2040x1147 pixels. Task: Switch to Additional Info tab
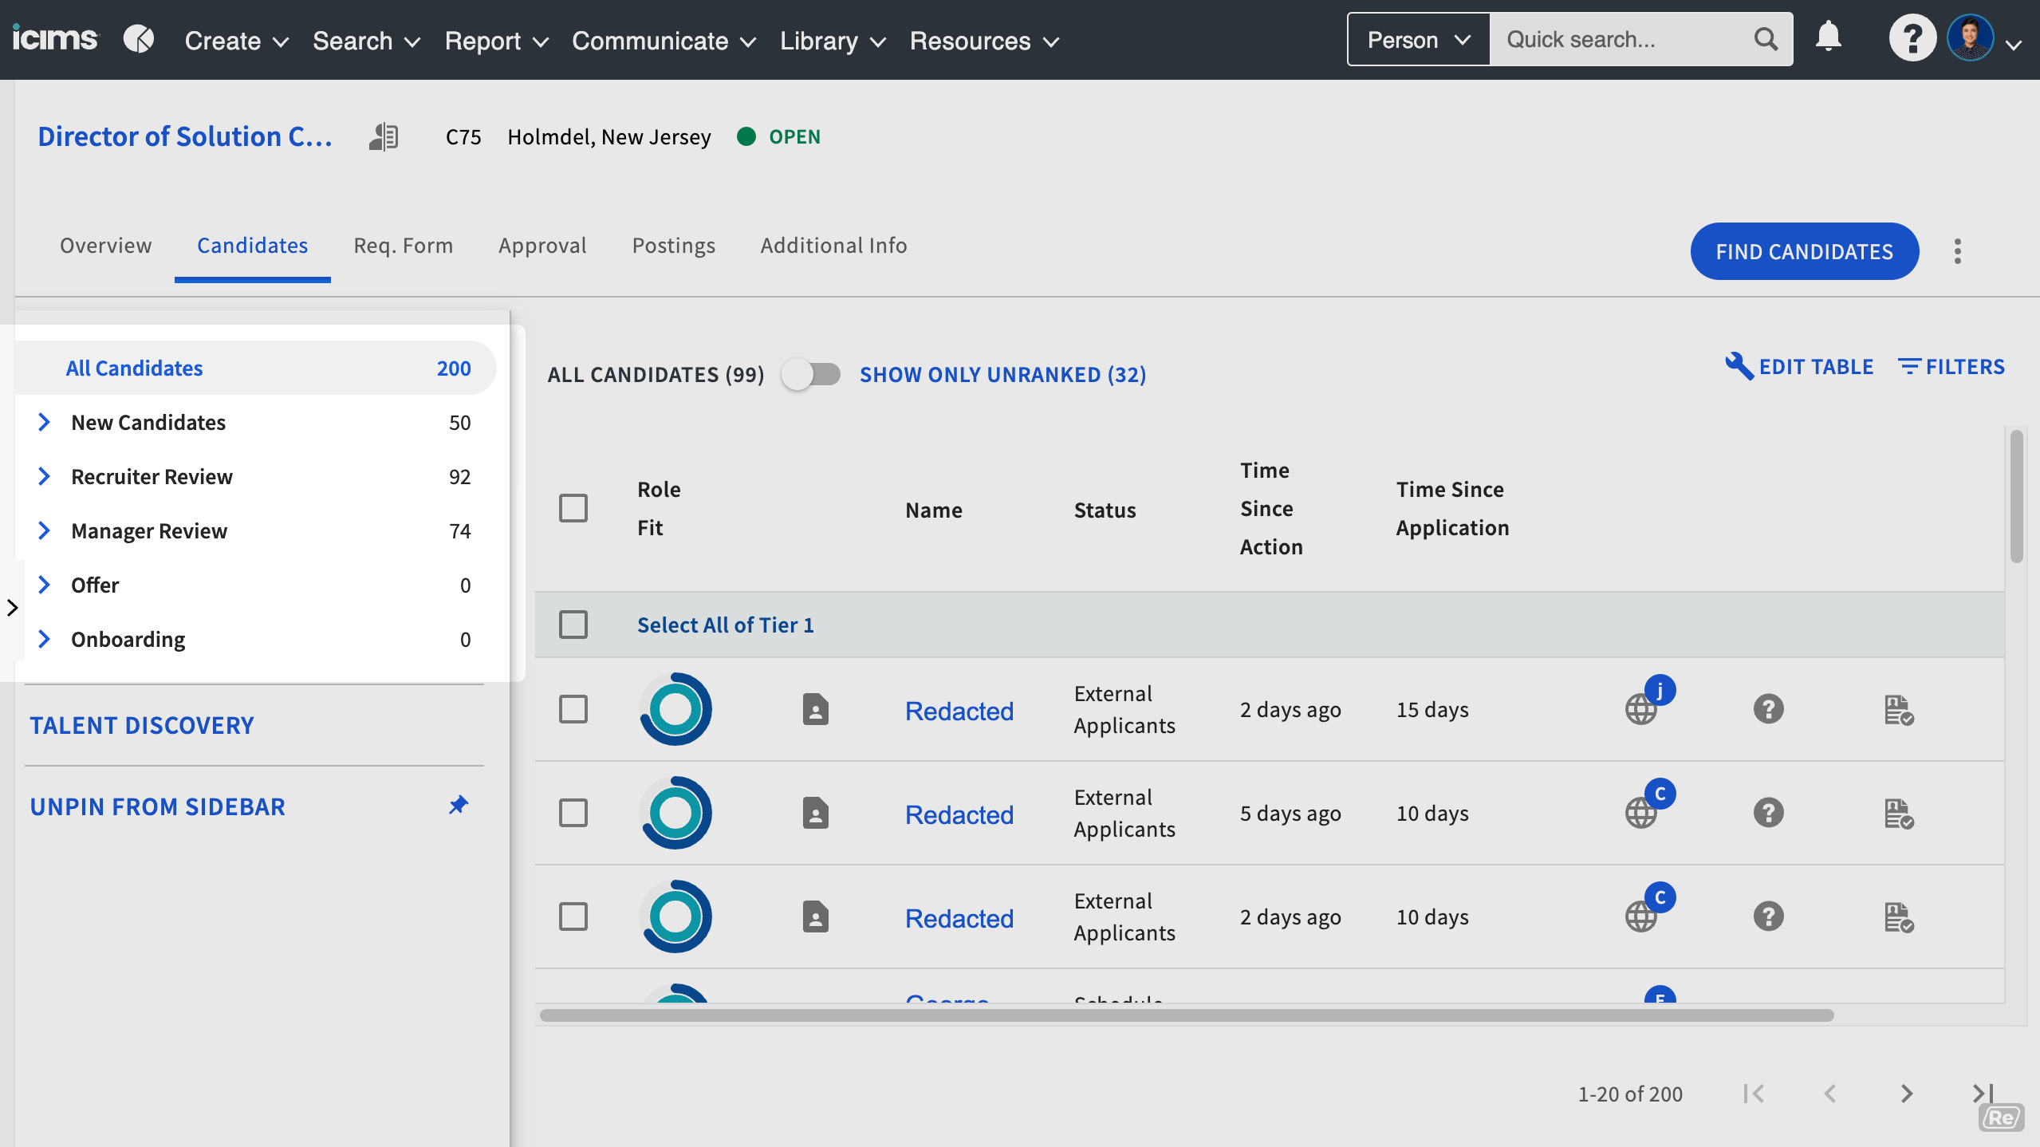point(833,246)
